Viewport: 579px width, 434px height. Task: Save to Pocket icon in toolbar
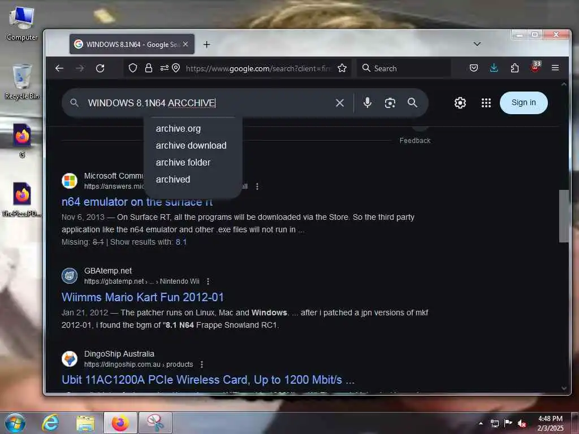474,68
